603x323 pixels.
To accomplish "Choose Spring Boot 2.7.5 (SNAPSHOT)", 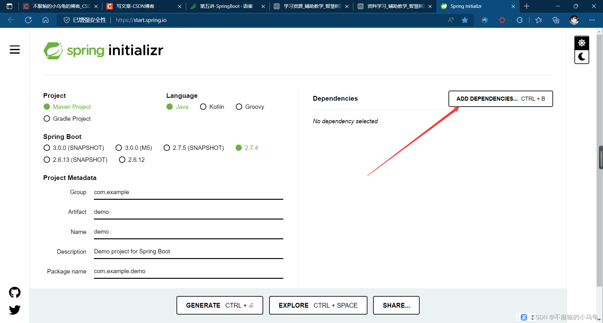I will [194, 148].
